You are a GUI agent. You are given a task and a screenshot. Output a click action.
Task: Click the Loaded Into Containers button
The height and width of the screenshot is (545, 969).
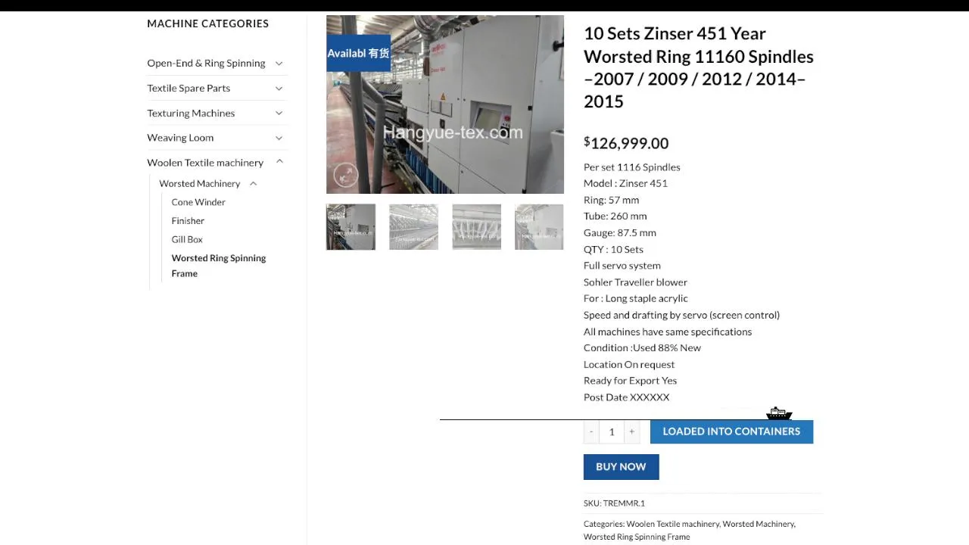coord(731,431)
